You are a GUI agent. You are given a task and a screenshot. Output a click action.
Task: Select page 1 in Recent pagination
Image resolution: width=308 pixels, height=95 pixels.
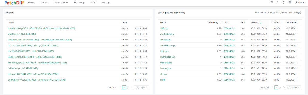click(124, 87)
